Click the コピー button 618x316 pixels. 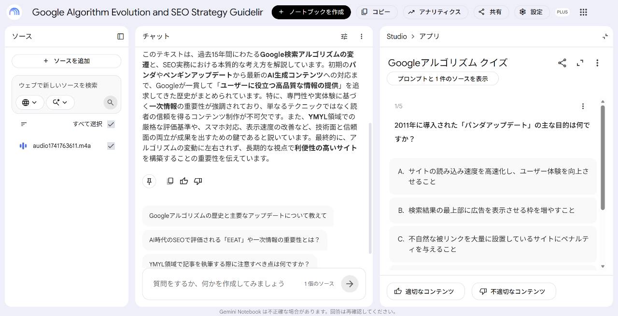click(377, 12)
